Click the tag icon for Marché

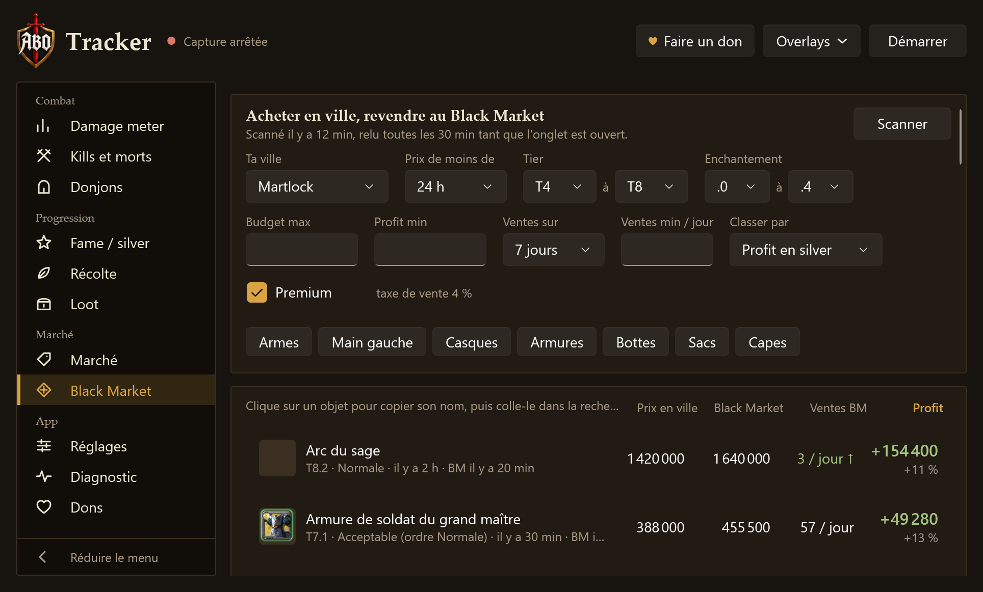tap(43, 360)
